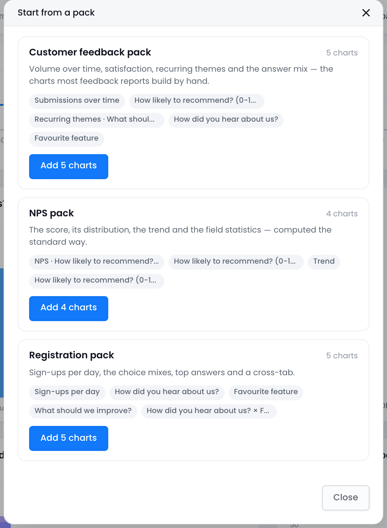Select the Sign-ups per day chip

[67, 392]
